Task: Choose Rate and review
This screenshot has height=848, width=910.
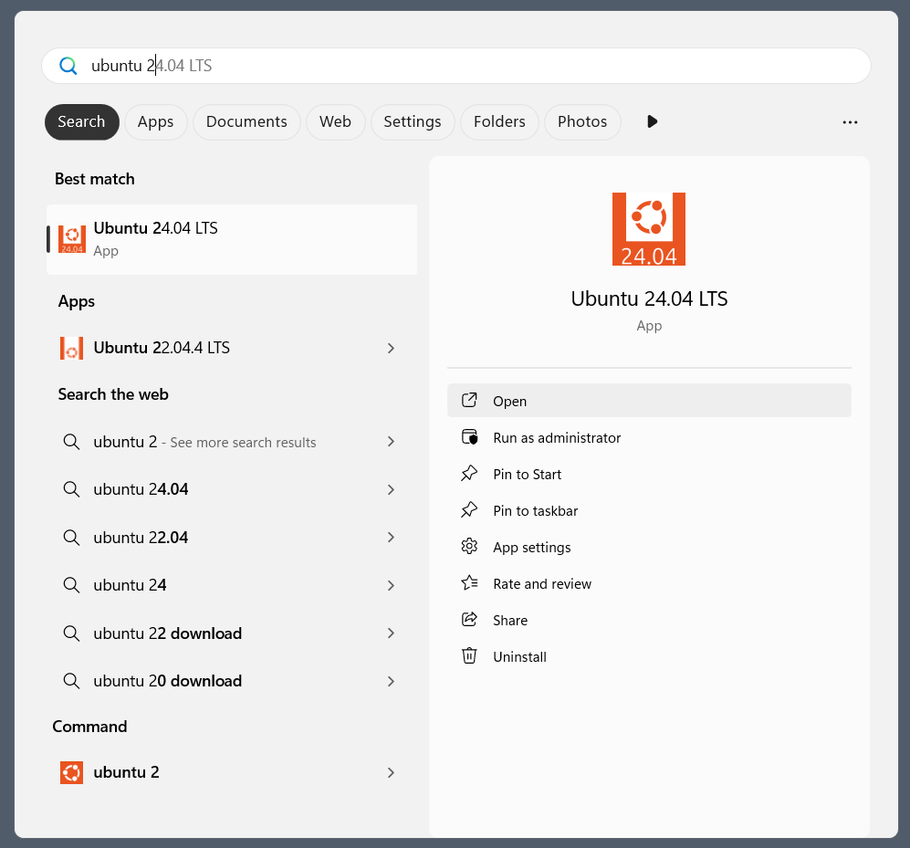Action: [x=649, y=583]
